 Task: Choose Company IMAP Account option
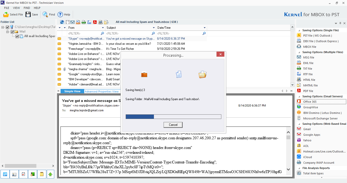319,163
